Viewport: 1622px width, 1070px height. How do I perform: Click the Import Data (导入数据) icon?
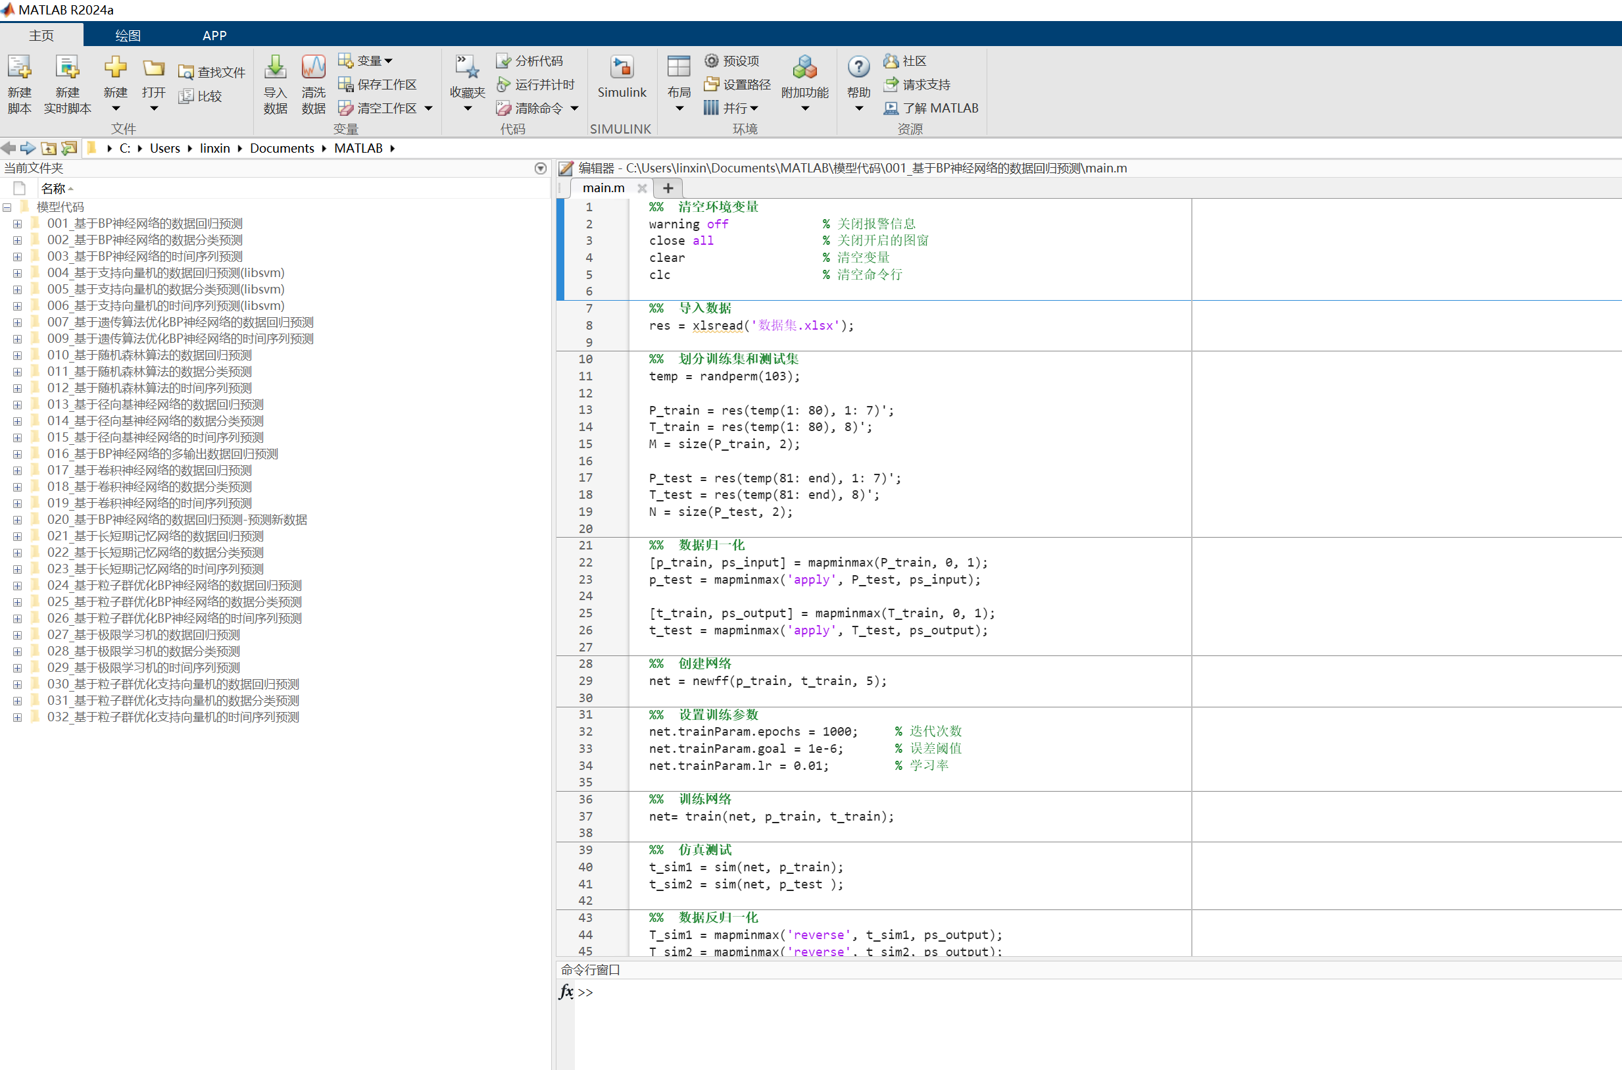[x=275, y=68]
